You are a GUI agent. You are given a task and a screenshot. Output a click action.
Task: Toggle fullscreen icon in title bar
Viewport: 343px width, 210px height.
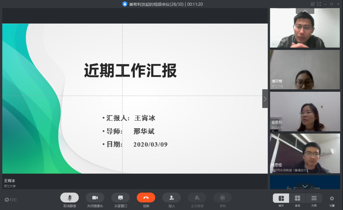pos(319,4)
